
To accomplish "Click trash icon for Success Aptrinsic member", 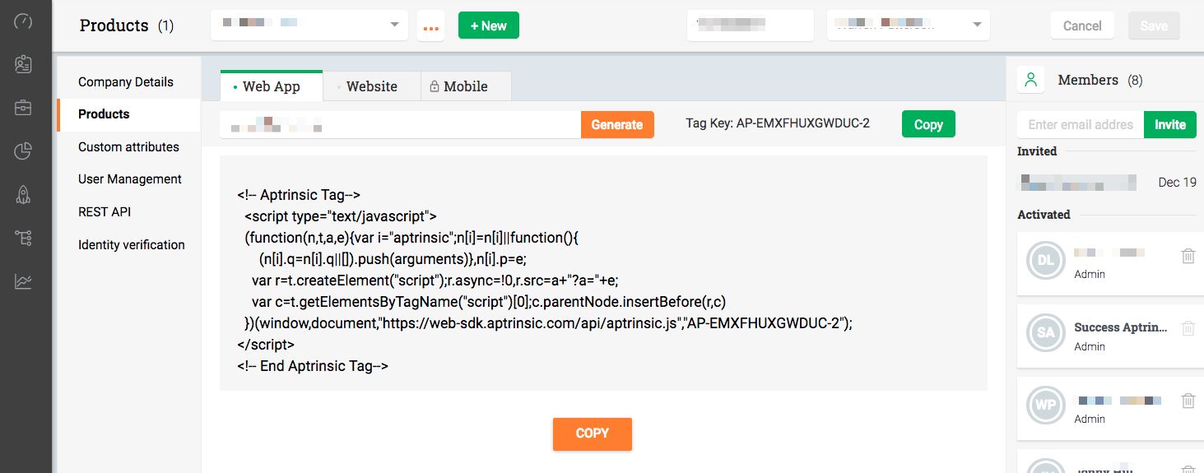I will 1188,328.
